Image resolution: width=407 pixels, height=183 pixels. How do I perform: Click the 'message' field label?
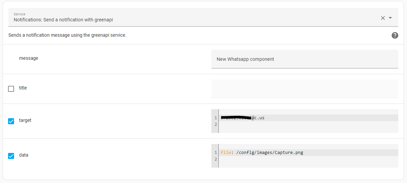[x=28, y=58]
